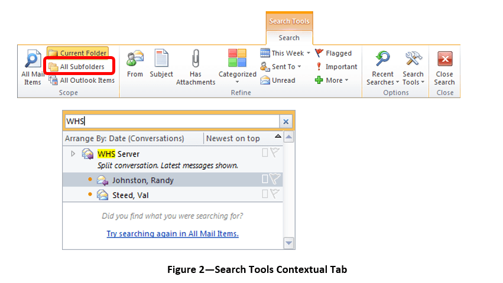503x283 pixels.
Task: Click category box on WHS Server row
Action: [265, 153]
